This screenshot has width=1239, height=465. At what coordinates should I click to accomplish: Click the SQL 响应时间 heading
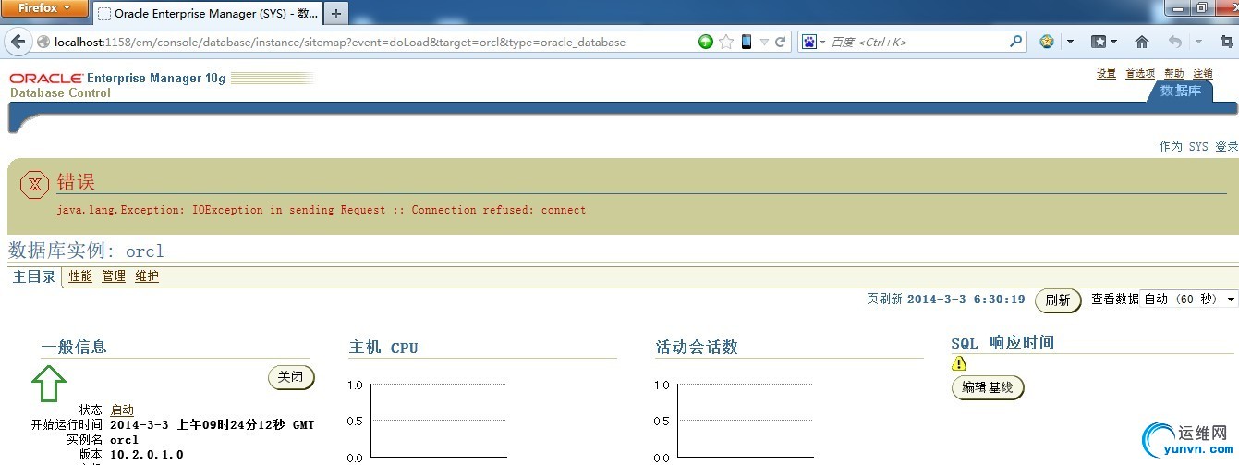pos(1002,343)
